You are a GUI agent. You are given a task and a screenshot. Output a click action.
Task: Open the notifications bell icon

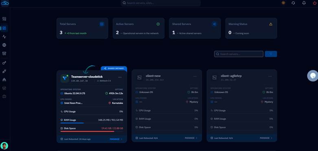(x=304, y=3)
